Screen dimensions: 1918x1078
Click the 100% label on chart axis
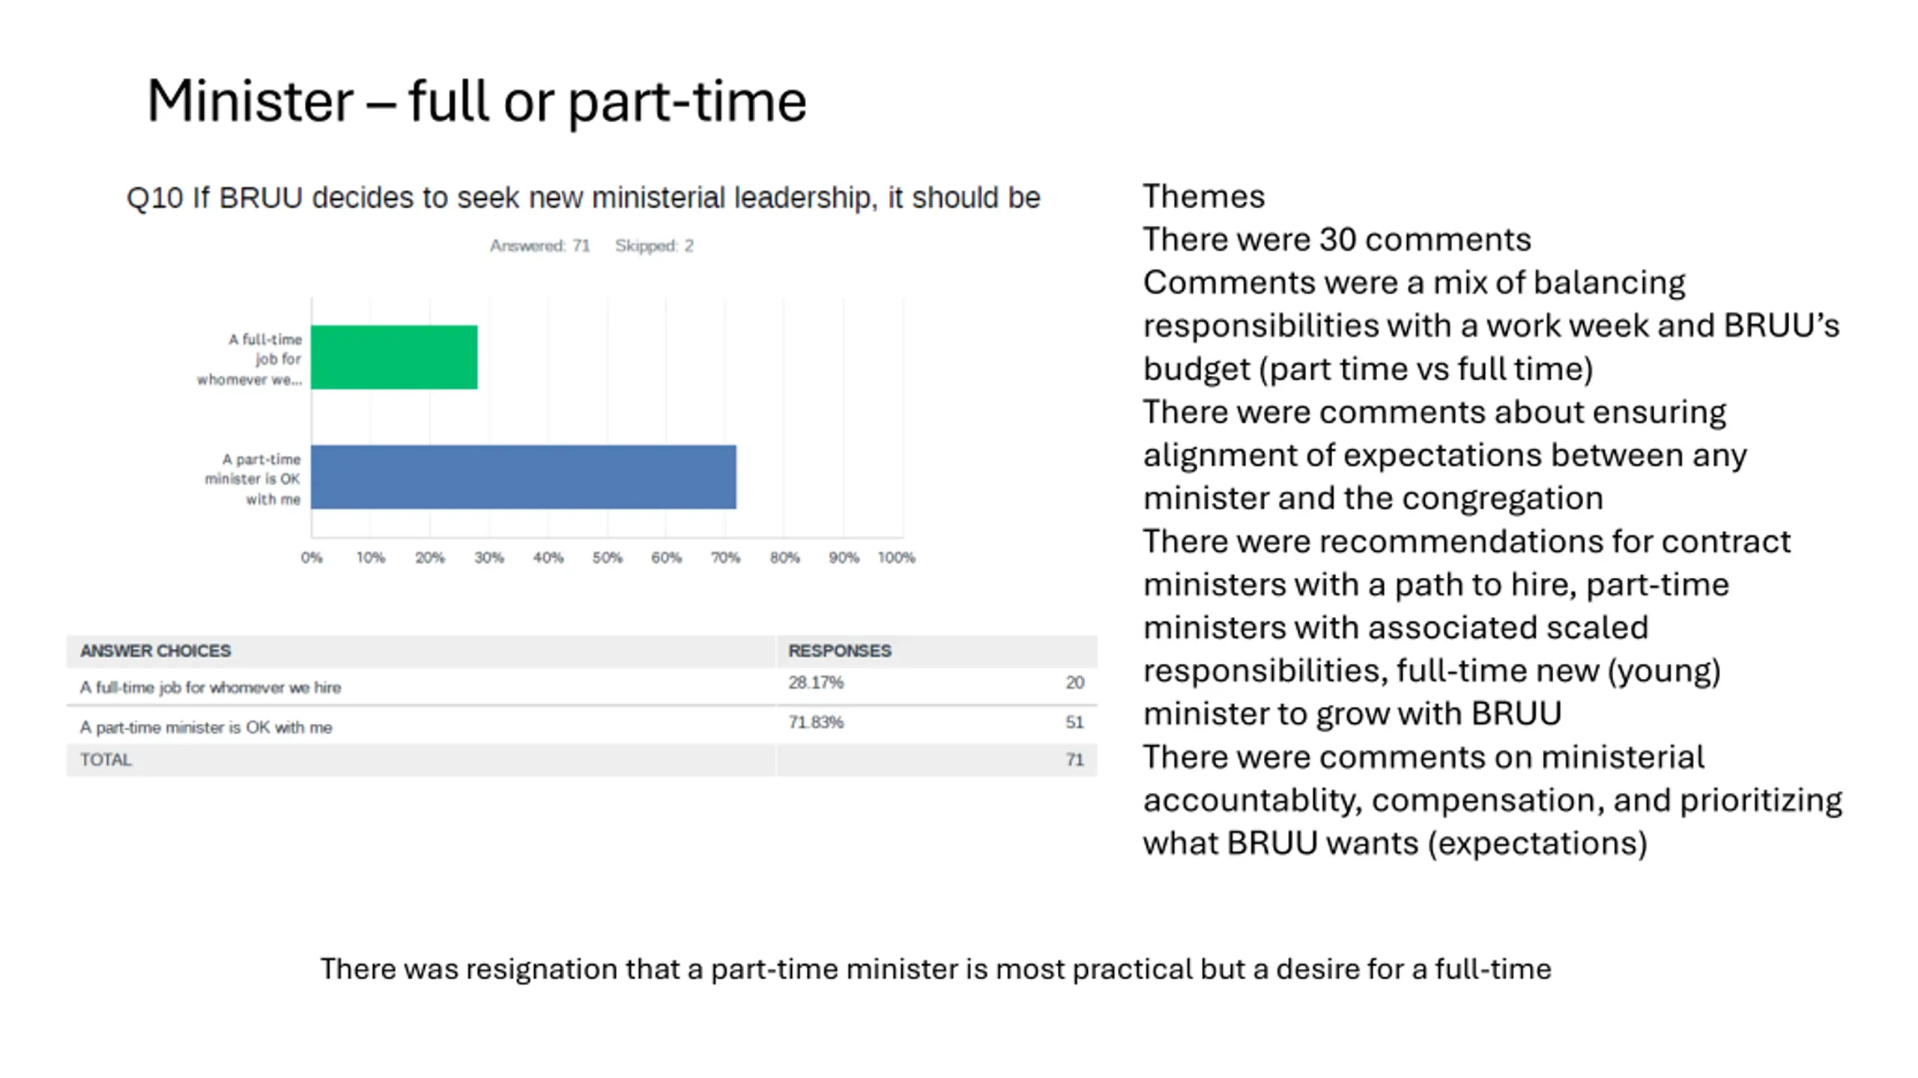(896, 558)
